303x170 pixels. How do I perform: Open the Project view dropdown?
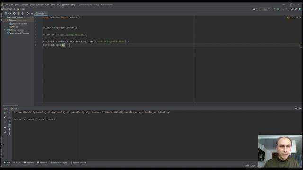click(8, 14)
